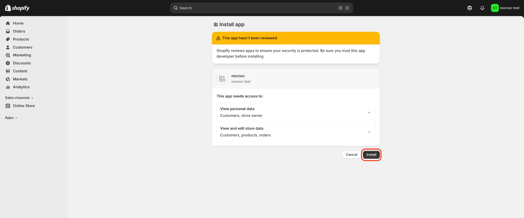Open Marketing section
Viewport: 524px width, 218px height.
[x=22, y=55]
